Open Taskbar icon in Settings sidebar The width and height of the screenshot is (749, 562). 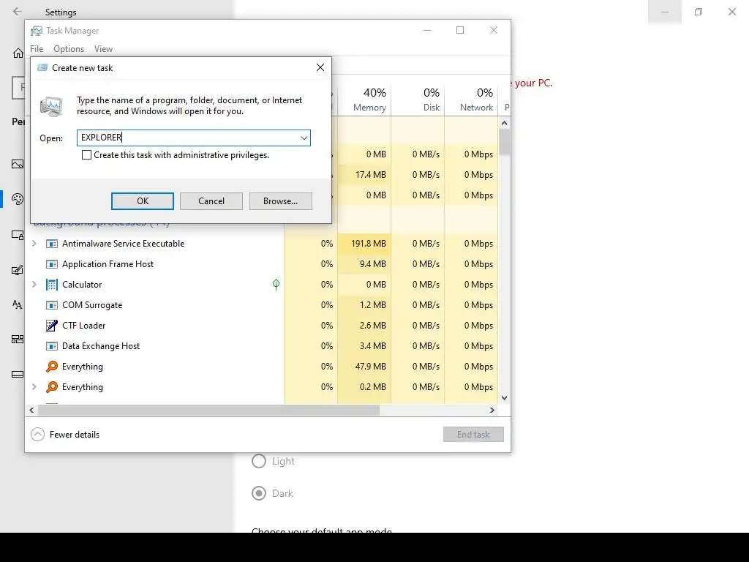tap(18, 374)
